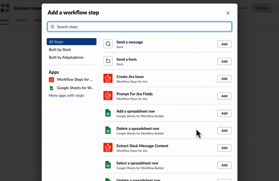Screen dimensions: 279x181
Task: Focus the Search steps input field
Action: point(139,27)
